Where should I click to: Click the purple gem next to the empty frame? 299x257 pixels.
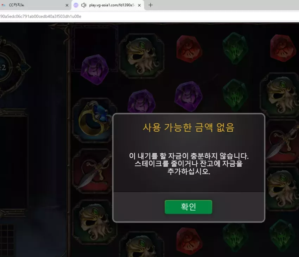pyautogui.click(x=95, y=70)
